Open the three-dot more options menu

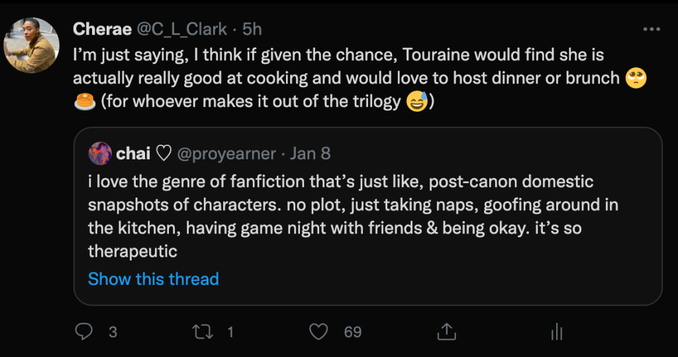[652, 30]
